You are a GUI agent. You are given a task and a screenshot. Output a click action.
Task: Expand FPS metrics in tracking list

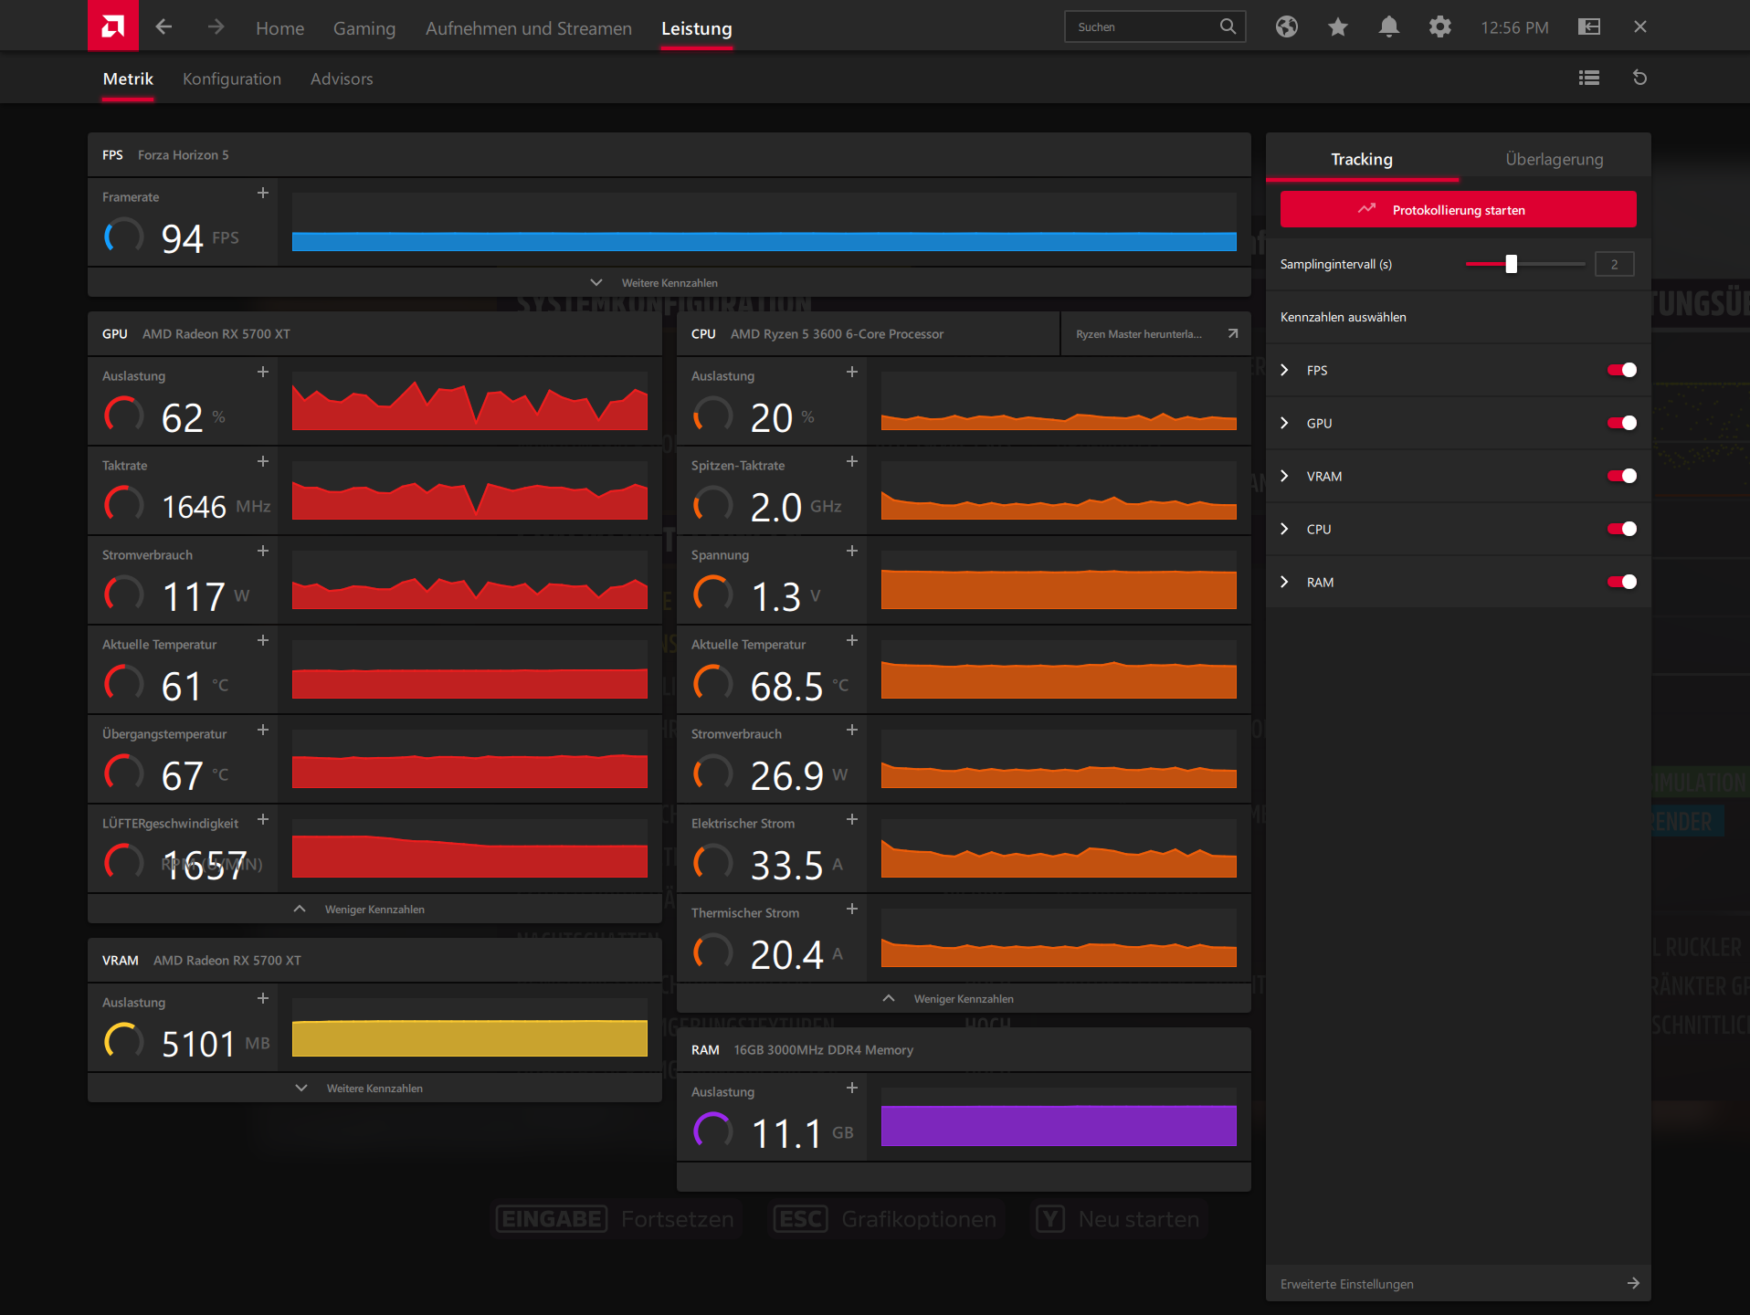(1285, 370)
